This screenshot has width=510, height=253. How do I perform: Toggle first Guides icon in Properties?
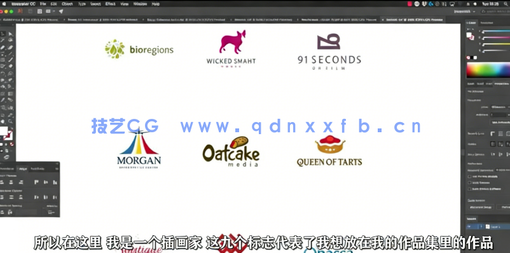pos(493,144)
